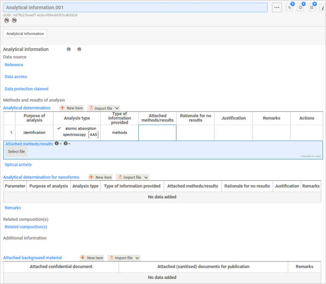The height and width of the screenshot is (284, 326).
Task: Click the Actions column header
Action: [306, 118]
